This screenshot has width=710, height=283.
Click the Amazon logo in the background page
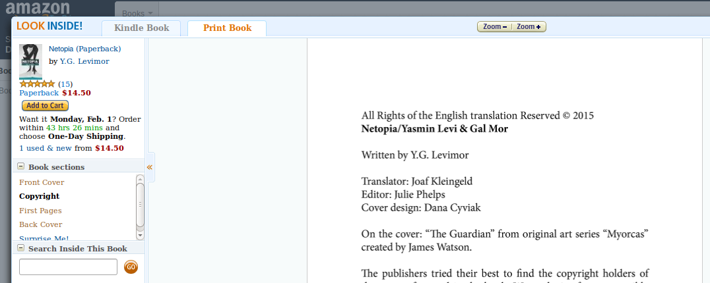pyautogui.click(x=38, y=8)
